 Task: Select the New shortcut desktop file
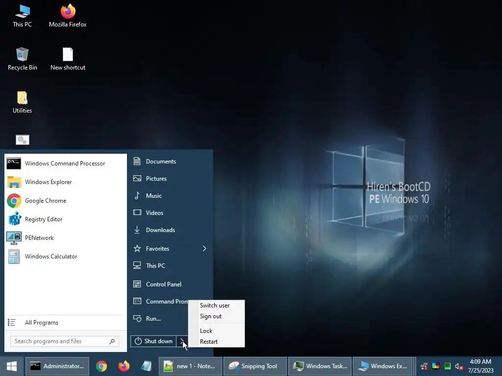tap(68, 59)
